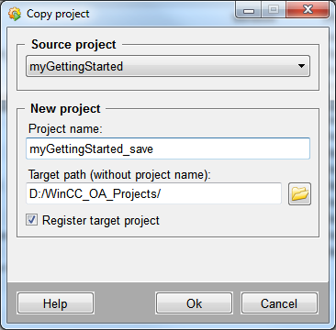This screenshot has height=330, width=336.
Task: Confirm the copy with the Ok button
Action: point(194,303)
